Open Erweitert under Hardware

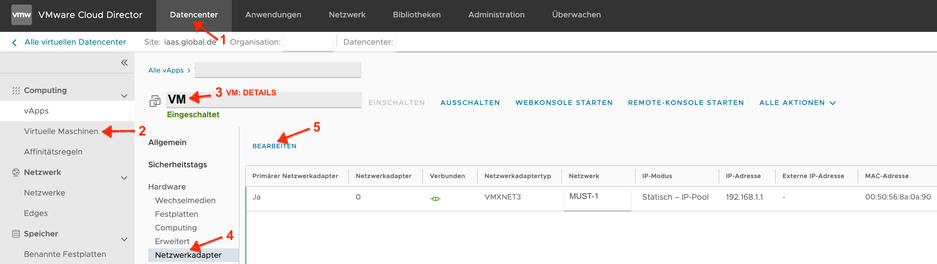tap(172, 242)
